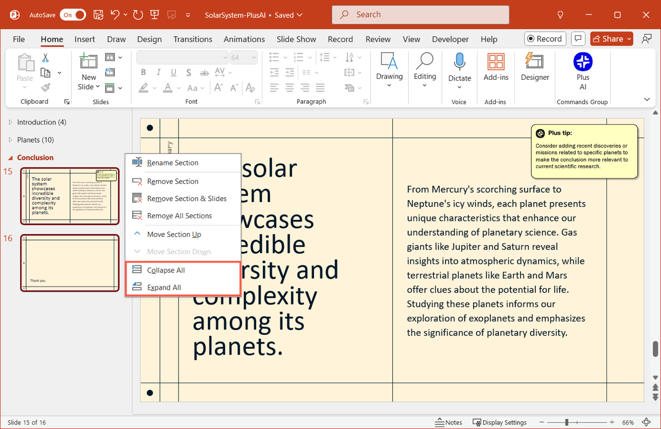Switch to the Transitions tab
This screenshot has width=661, height=429.
[x=192, y=39]
